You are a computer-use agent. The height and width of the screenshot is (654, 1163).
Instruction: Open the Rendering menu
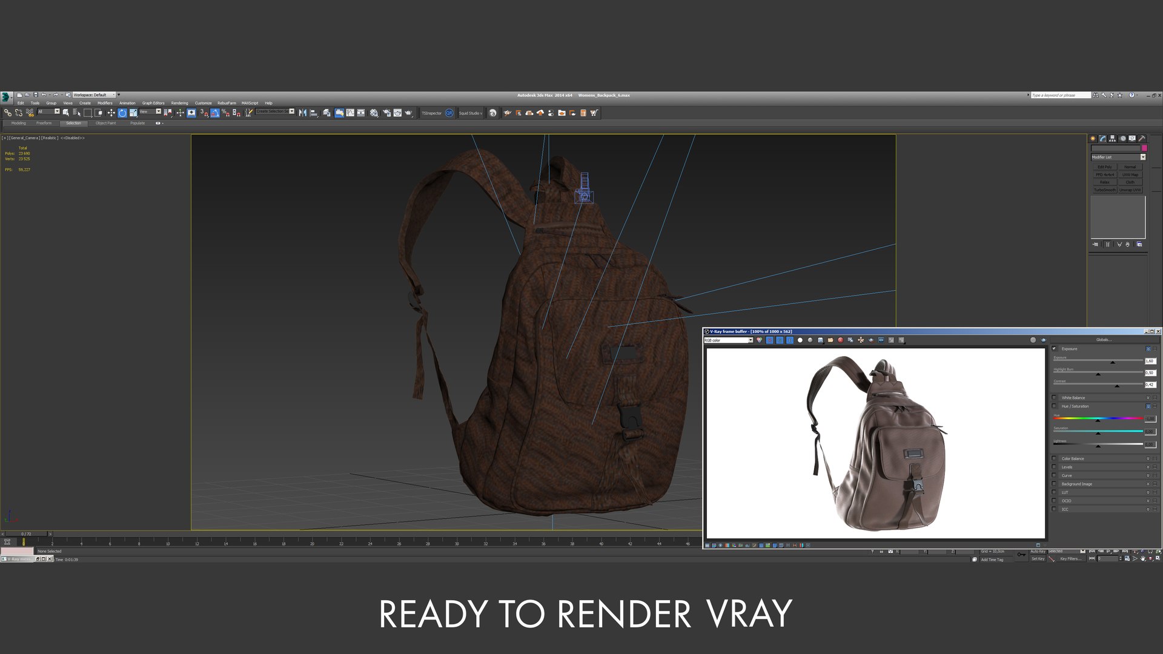tap(179, 103)
